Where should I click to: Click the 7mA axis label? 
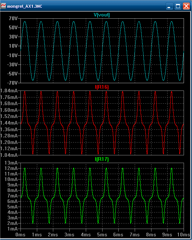[x=13, y=196]
